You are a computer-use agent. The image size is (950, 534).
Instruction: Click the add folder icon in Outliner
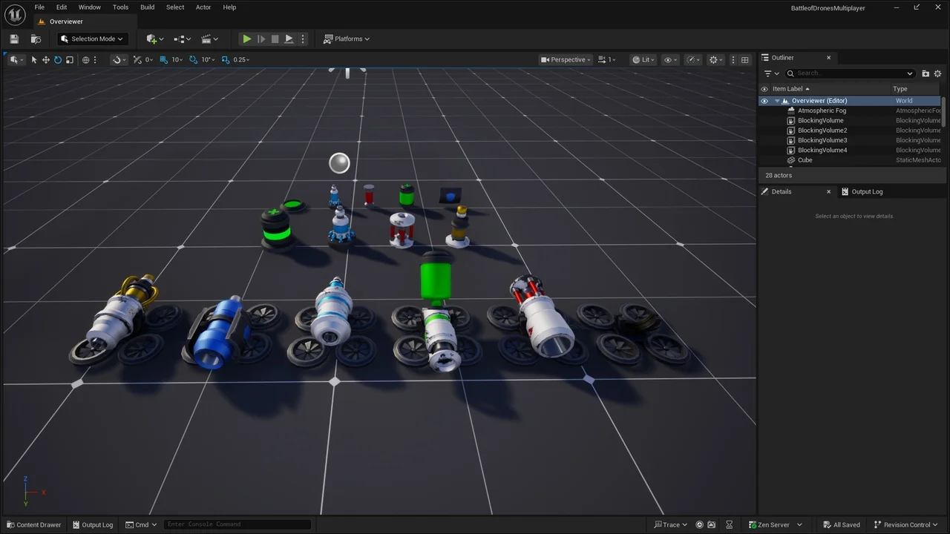point(926,73)
